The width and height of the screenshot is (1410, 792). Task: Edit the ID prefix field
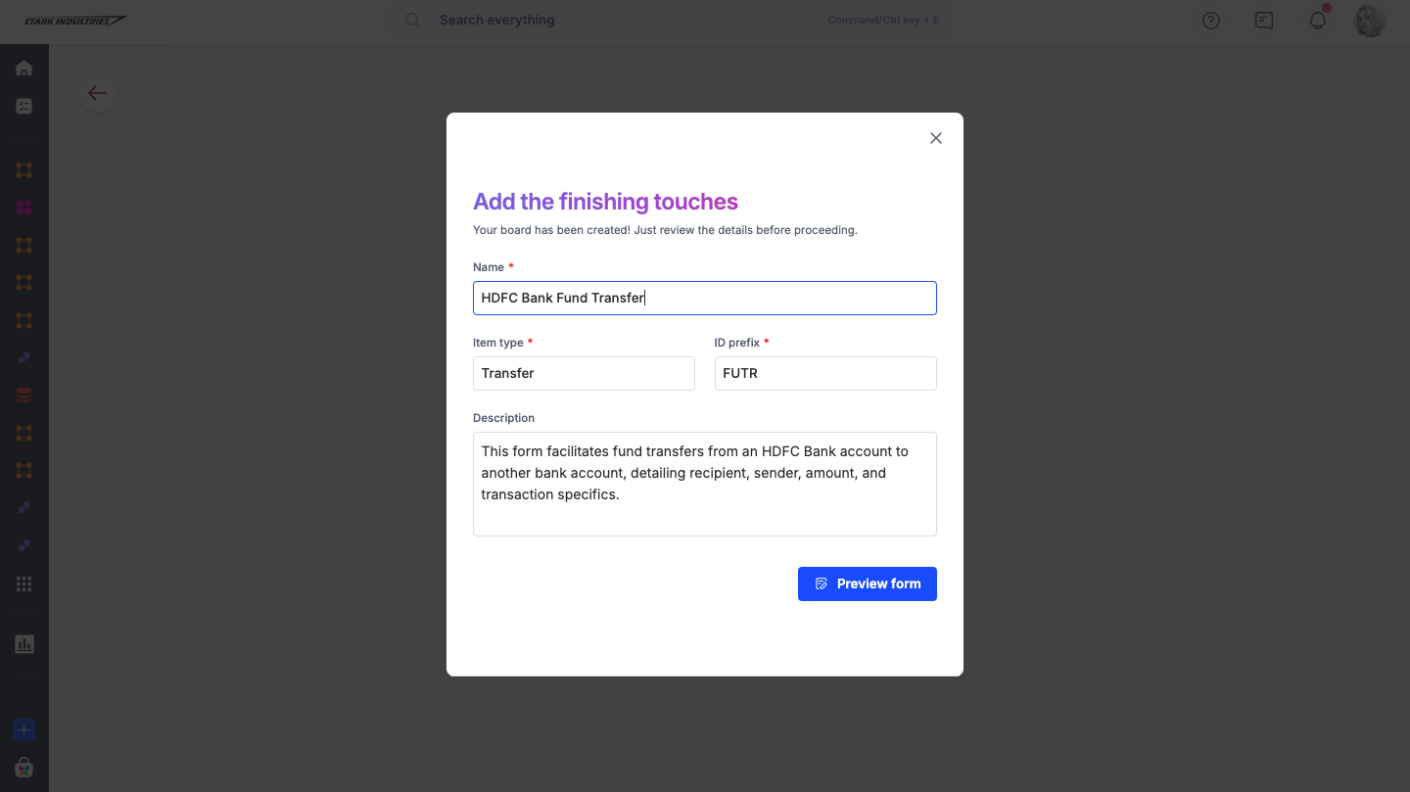pos(824,373)
